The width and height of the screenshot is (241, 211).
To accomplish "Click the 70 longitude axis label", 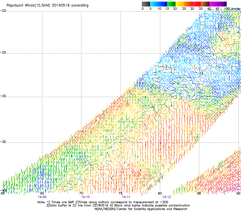I will [81, 193].
